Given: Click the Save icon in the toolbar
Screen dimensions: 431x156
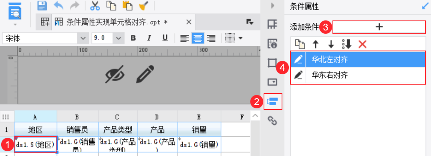Looking at the screenshot, I should pyautogui.click(x=42, y=6).
